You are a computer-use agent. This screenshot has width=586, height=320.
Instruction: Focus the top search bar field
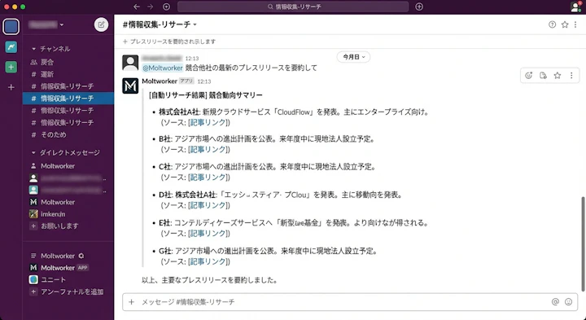click(293, 7)
